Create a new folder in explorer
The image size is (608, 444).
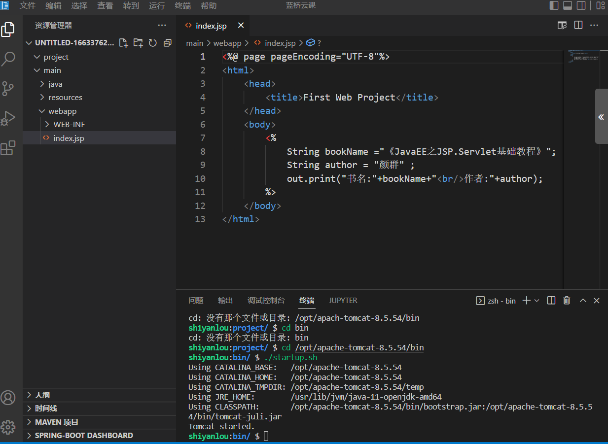pos(139,43)
